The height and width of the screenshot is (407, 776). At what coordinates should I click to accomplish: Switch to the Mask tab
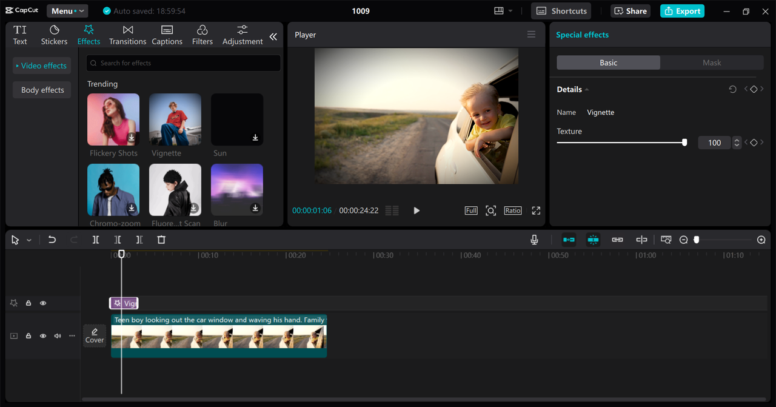(712, 62)
